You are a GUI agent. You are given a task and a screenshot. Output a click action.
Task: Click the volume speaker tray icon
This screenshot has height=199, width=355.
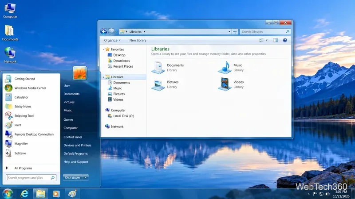pos(327,194)
